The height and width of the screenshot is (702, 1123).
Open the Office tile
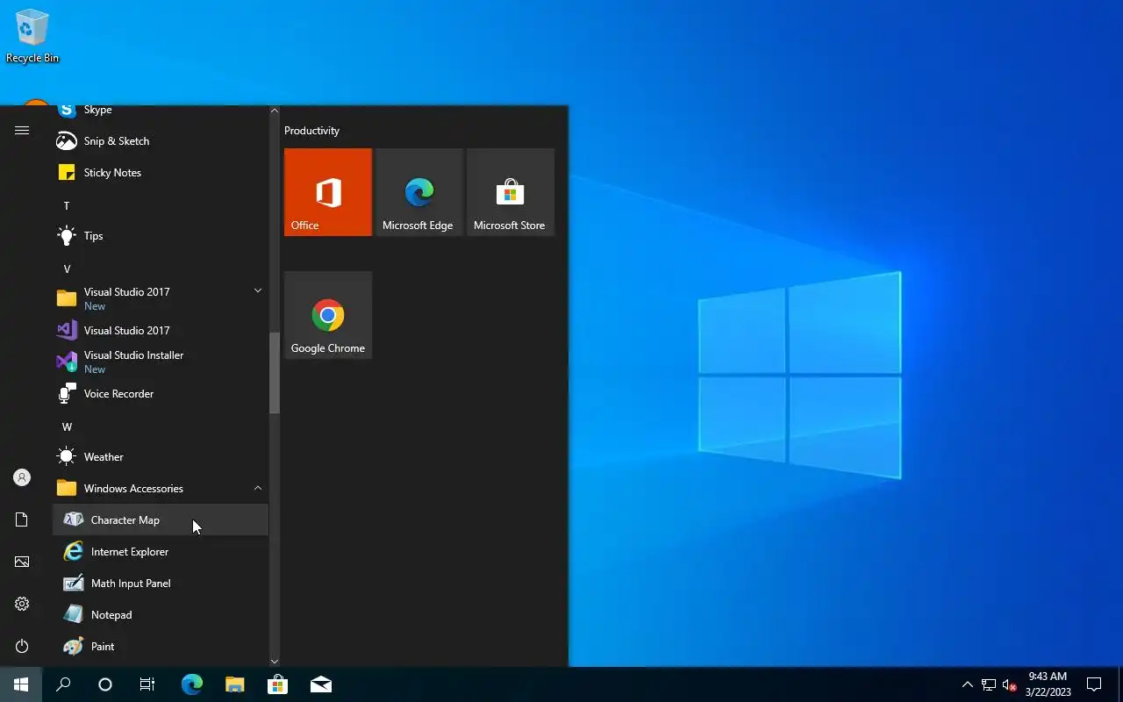pos(328,192)
